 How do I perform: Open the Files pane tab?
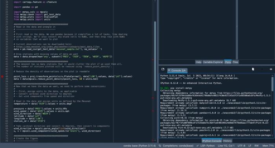tap(235, 62)
